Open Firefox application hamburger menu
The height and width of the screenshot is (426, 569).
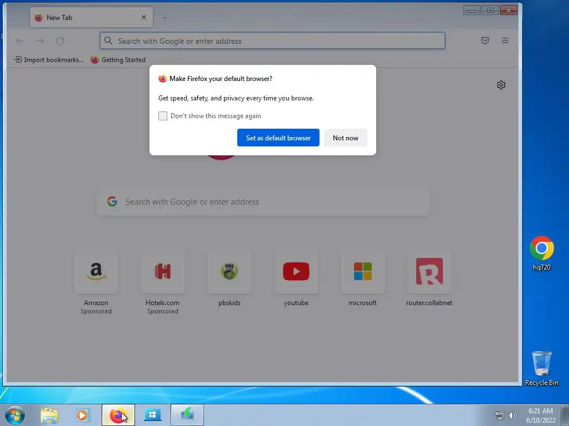[505, 40]
